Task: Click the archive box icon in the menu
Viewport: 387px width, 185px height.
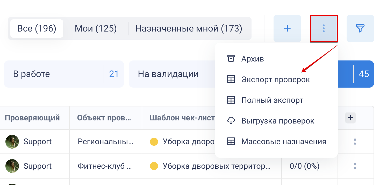Action: pyautogui.click(x=231, y=59)
